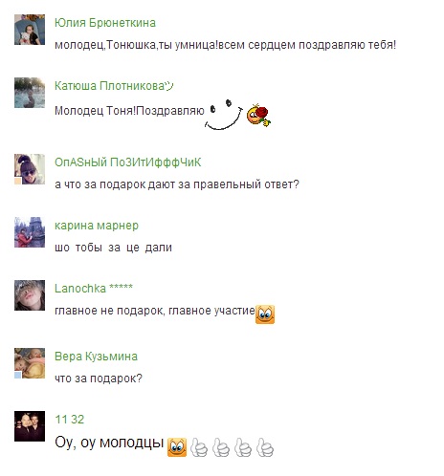Click the third thumbs-up emoticon

[x=243, y=447]
